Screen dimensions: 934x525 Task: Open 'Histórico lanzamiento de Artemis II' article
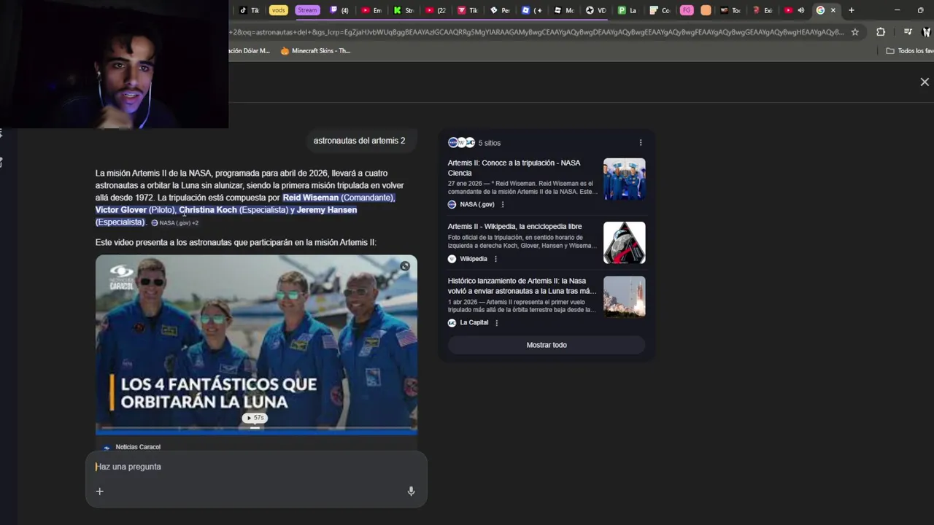click(x=522, y=286)
